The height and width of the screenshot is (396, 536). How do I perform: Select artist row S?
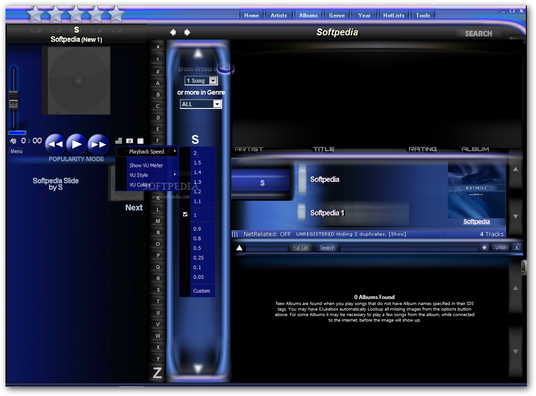pyautogui.click(x=261, y=183)
